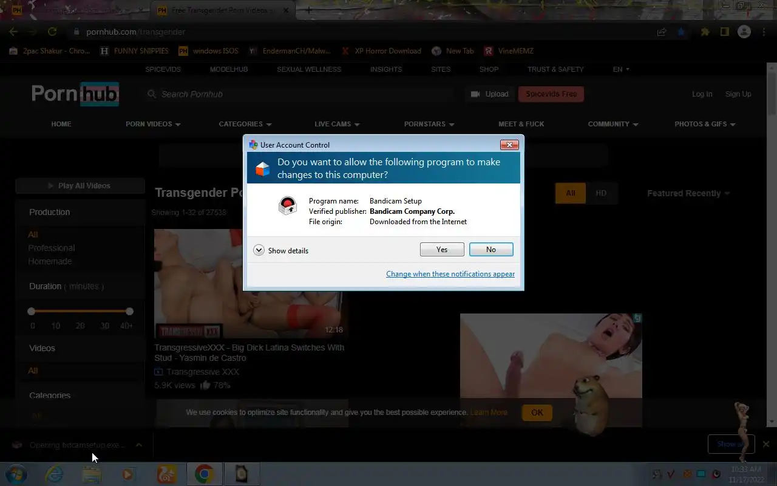Click the right handle of Duration slider
This screenshot has height=486, width=777.
click(x=129, y=311)
